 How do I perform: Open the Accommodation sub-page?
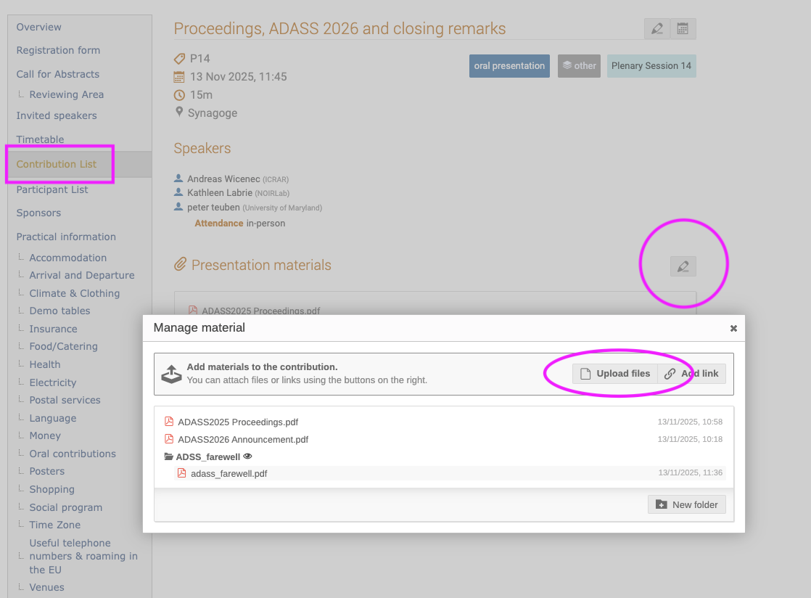pyautogui.click(x=68, y=258)
